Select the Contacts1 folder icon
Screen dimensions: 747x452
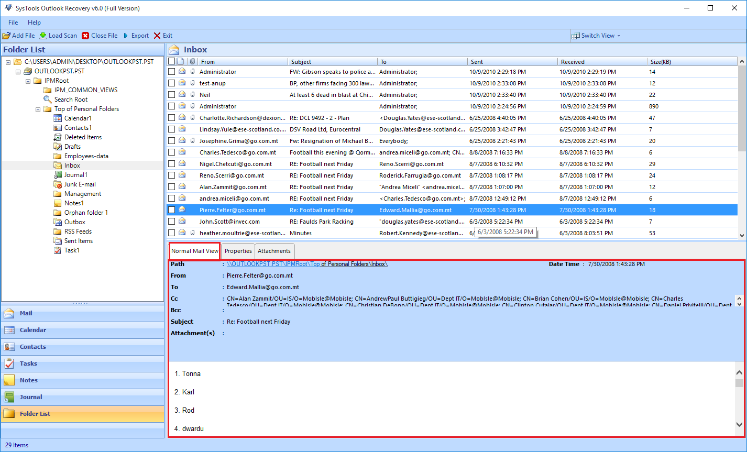point(58,128)
